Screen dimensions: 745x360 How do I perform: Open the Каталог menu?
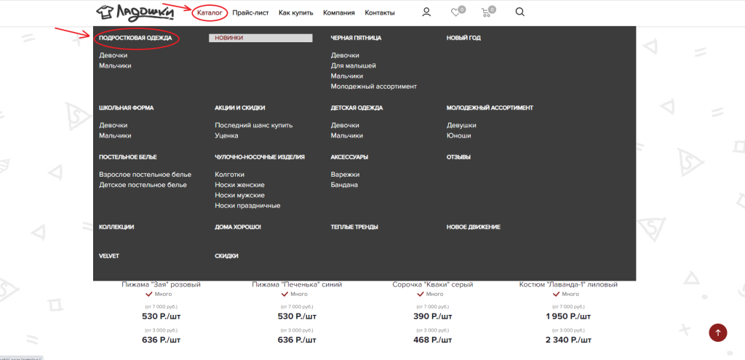[x=210, y=13]
